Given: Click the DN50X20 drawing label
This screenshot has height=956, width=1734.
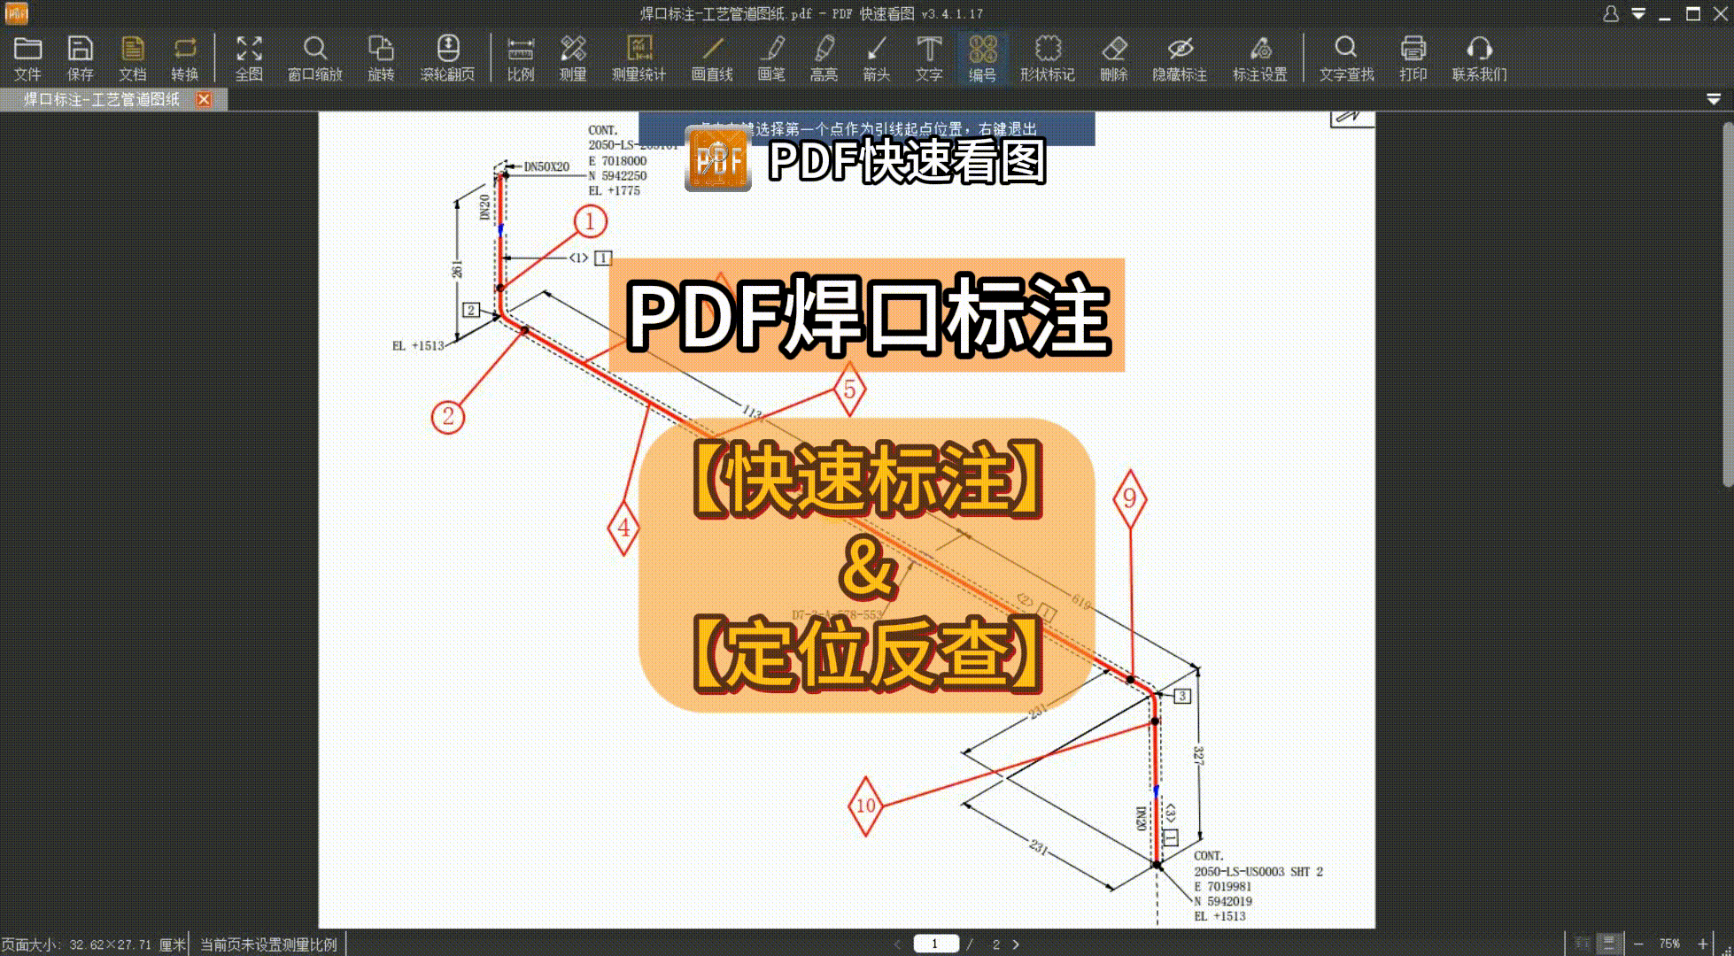Looking at the screenshot, I should 546,166.
